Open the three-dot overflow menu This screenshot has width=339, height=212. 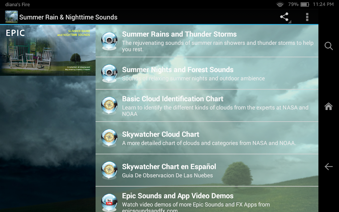pos(307,17)
